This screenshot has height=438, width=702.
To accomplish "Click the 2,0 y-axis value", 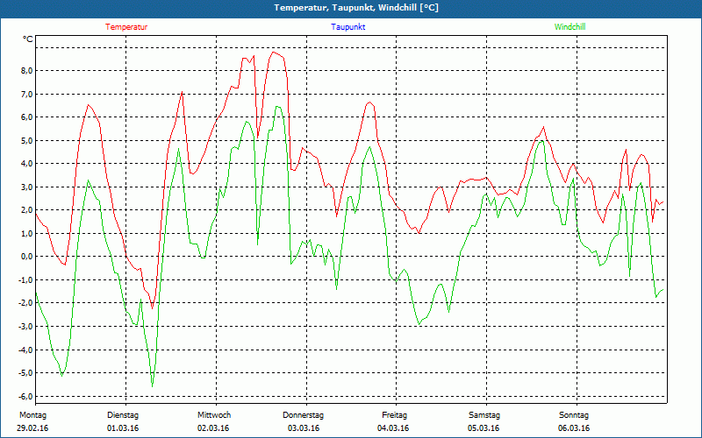I will pyautogui.click(x=26, y=210).
